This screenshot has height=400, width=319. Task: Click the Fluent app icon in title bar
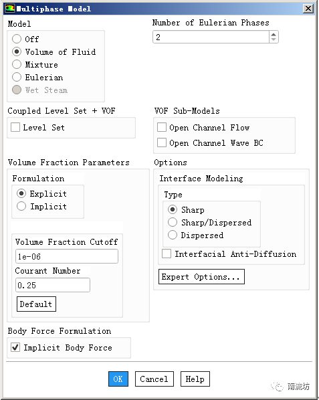coord(10,9)
